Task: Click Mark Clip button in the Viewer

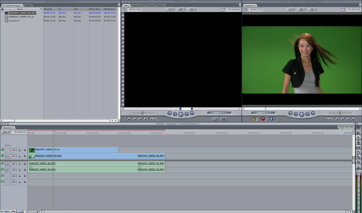Action: click(x=134, y=119)
